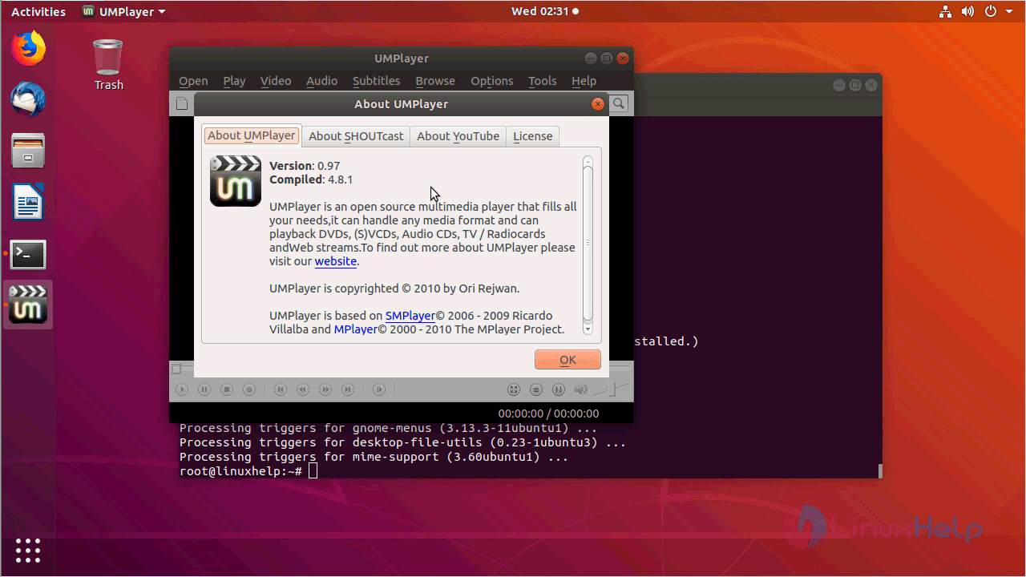
Task: Click the scrollbar up arrow in About dialog
Action: (x=588, y=161)
